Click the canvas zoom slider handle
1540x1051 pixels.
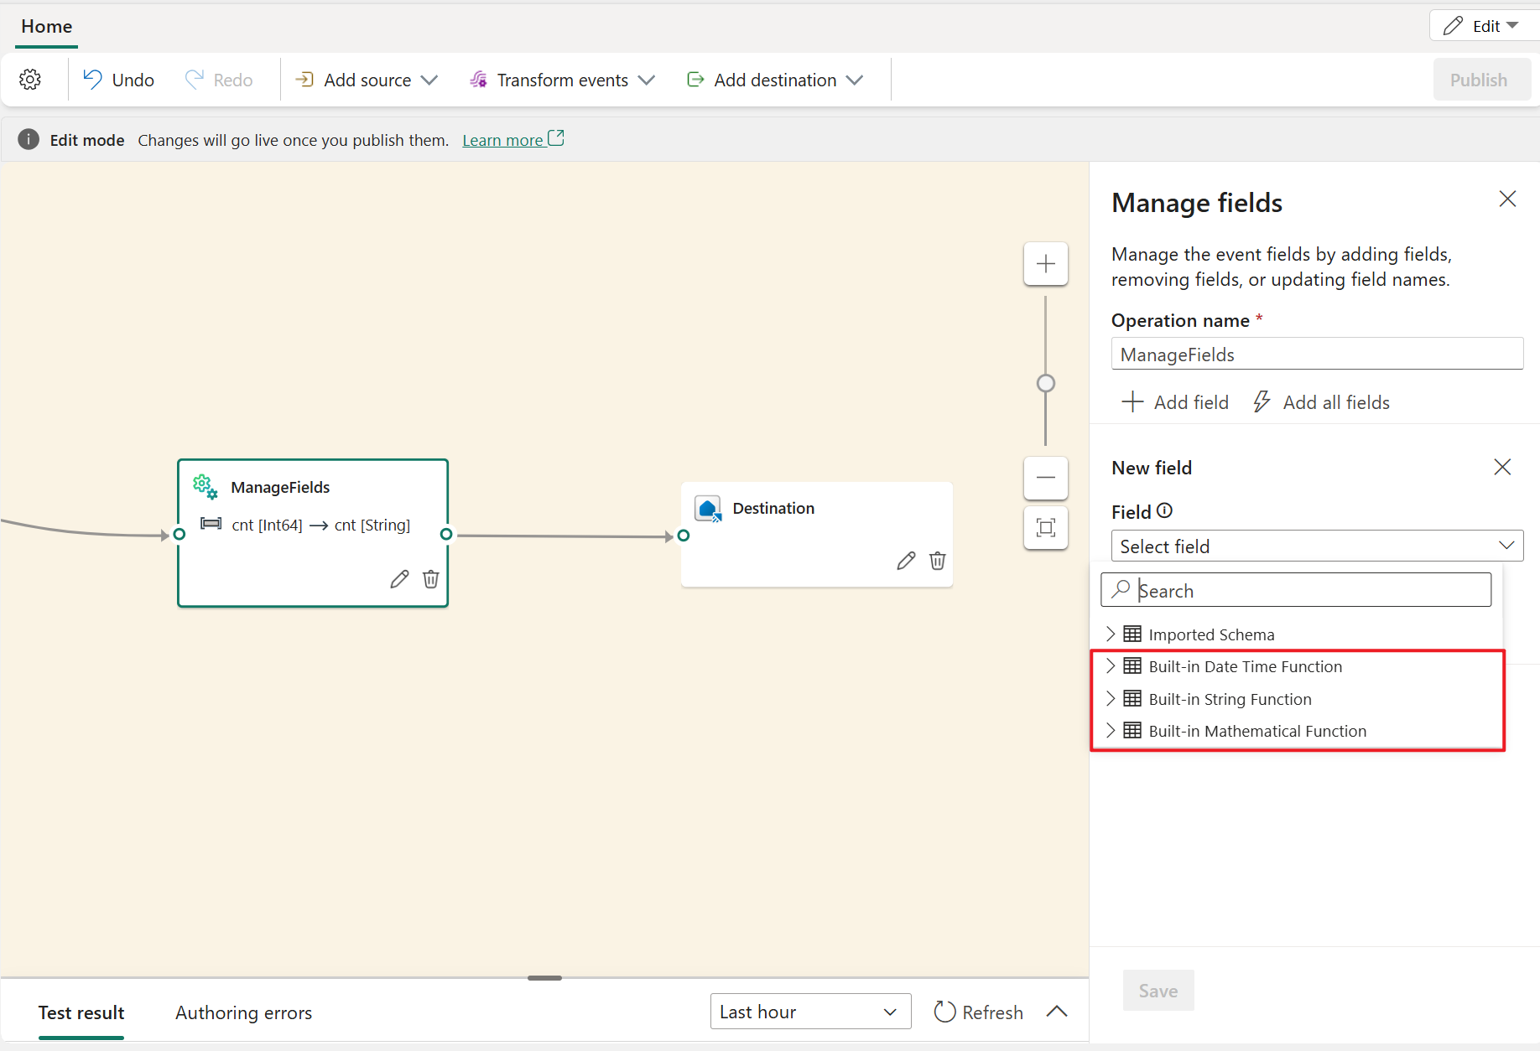coord(1045,383)
